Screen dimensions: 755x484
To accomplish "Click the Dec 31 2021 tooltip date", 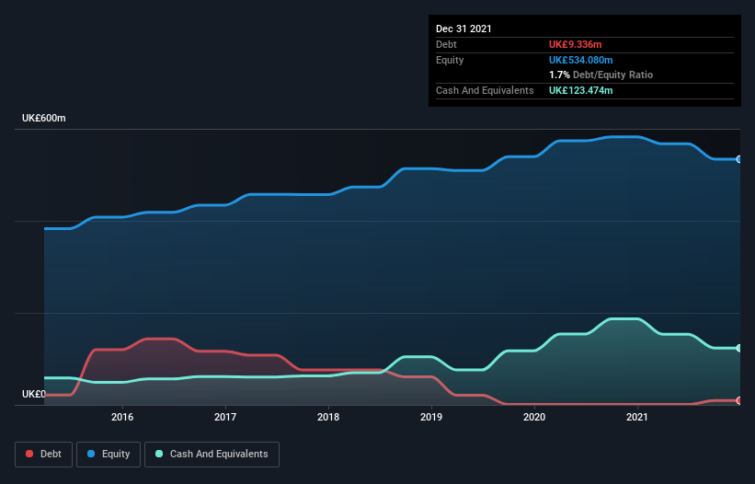I will click(463, 29).
